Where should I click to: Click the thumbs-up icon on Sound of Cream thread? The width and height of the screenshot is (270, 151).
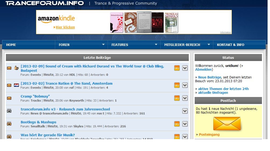tap(16, 68)
